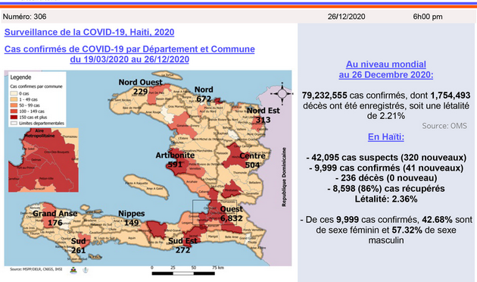The image size is (477, 282).
Task: Click the Numéro: 306 text
Action: [25, 17]
